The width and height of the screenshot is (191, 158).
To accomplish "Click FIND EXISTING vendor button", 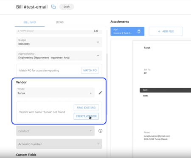I will (x=86, y=108).
